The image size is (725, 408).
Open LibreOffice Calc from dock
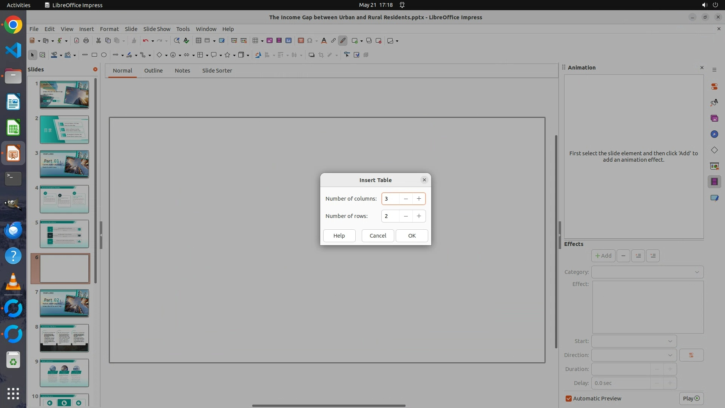[x=13, y=128]
